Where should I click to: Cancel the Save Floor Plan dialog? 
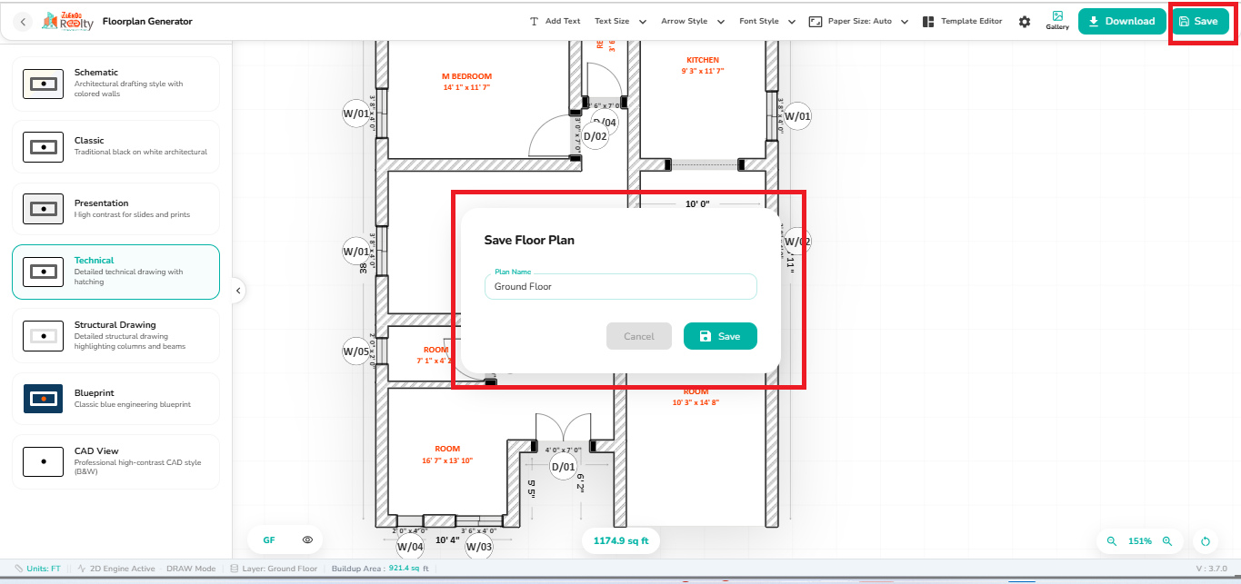(639, 336)
